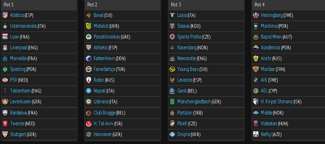The width and height of the screenshot is (325, 144).
Task: Click the Anzhi club crest icon
Action: click(x=256, y=58)
